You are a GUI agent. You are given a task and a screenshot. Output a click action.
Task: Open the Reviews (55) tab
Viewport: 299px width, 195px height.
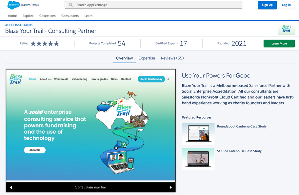point(172,58)
